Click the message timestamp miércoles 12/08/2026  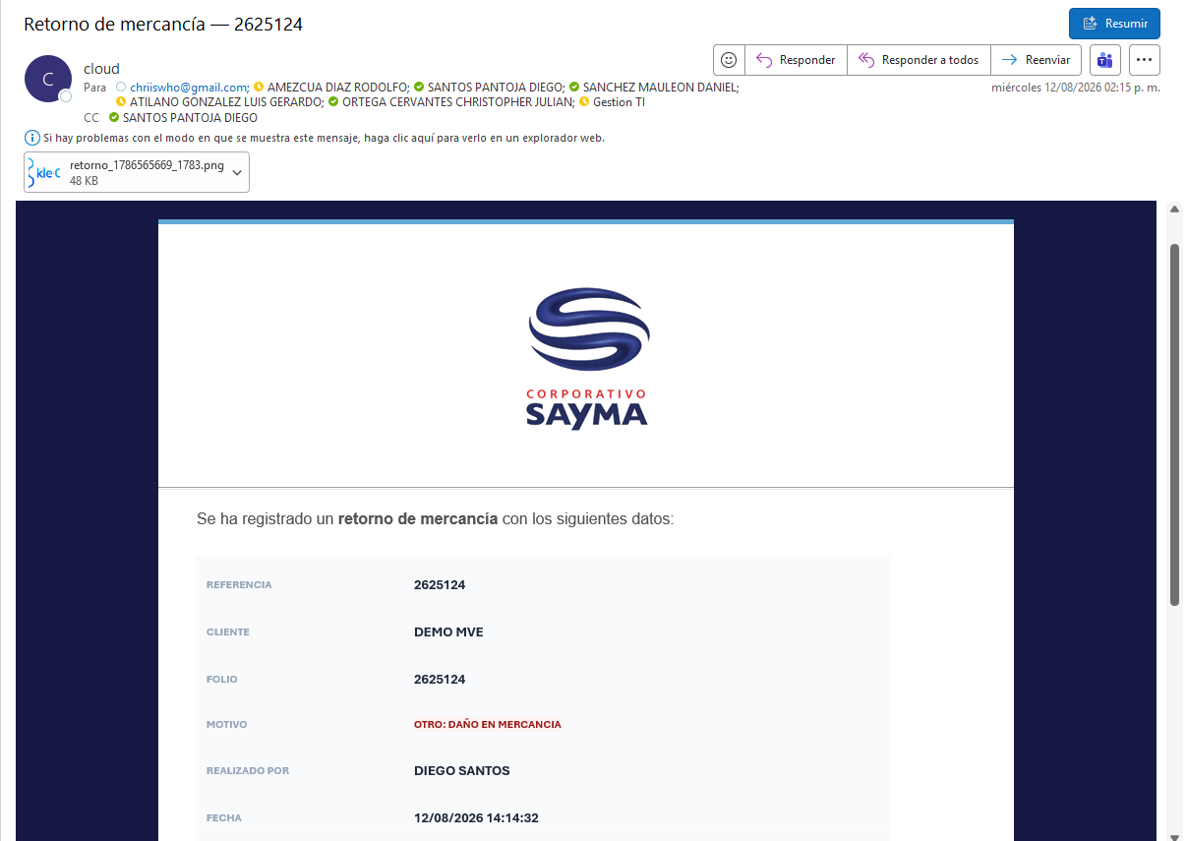[1076, 88]
